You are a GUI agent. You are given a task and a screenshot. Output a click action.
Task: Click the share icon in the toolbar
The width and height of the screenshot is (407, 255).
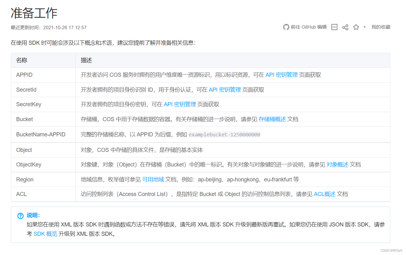pyautogui.click(x=345, y=27)
